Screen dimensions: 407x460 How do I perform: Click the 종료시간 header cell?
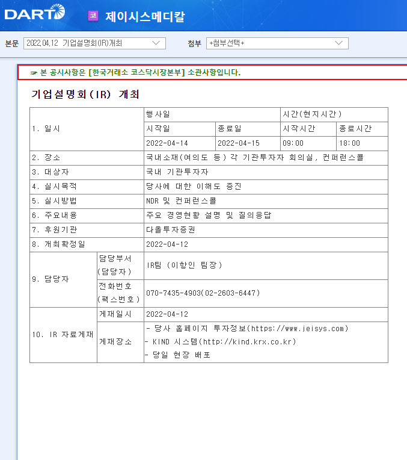pyautogui.click(x=362, y=129)
